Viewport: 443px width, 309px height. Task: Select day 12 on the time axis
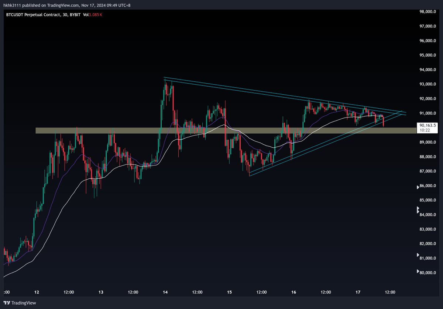(x=37, y=292)
